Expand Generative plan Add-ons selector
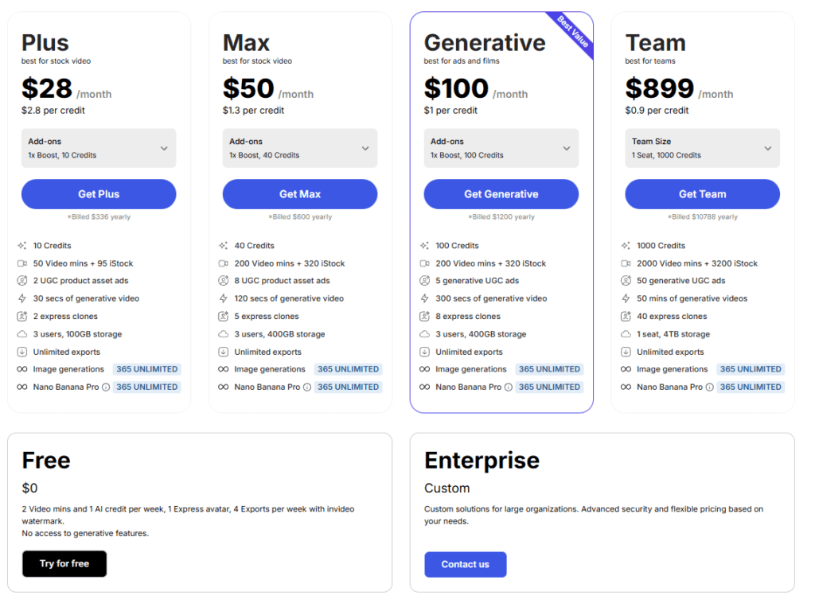The height and width of the screenshot is (611, 815). pos(501,148)
